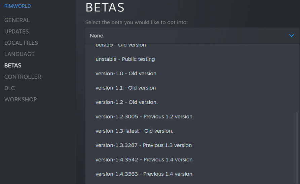The height and width of the screenshot is (184, 300).
Task: Choose version-1.2.3005 Previous 1.2 version
Action: pyautogui.click(x=145, y=117)
